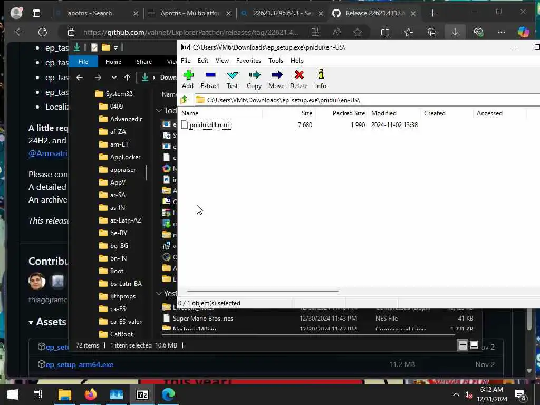This screenshot has width=540, height=405.
Task: Open the Tools menu in 7-Zip
Action: pos(276,61)
